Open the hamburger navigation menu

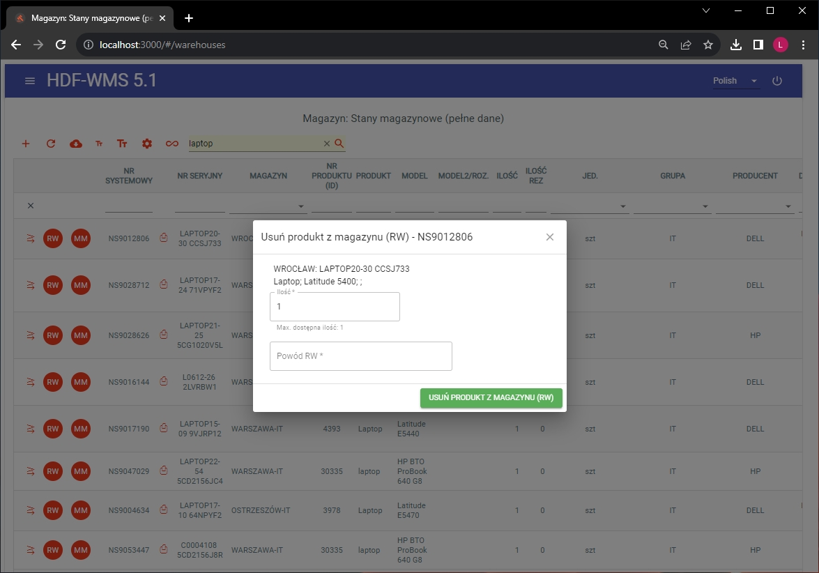(x=30, y=81)
